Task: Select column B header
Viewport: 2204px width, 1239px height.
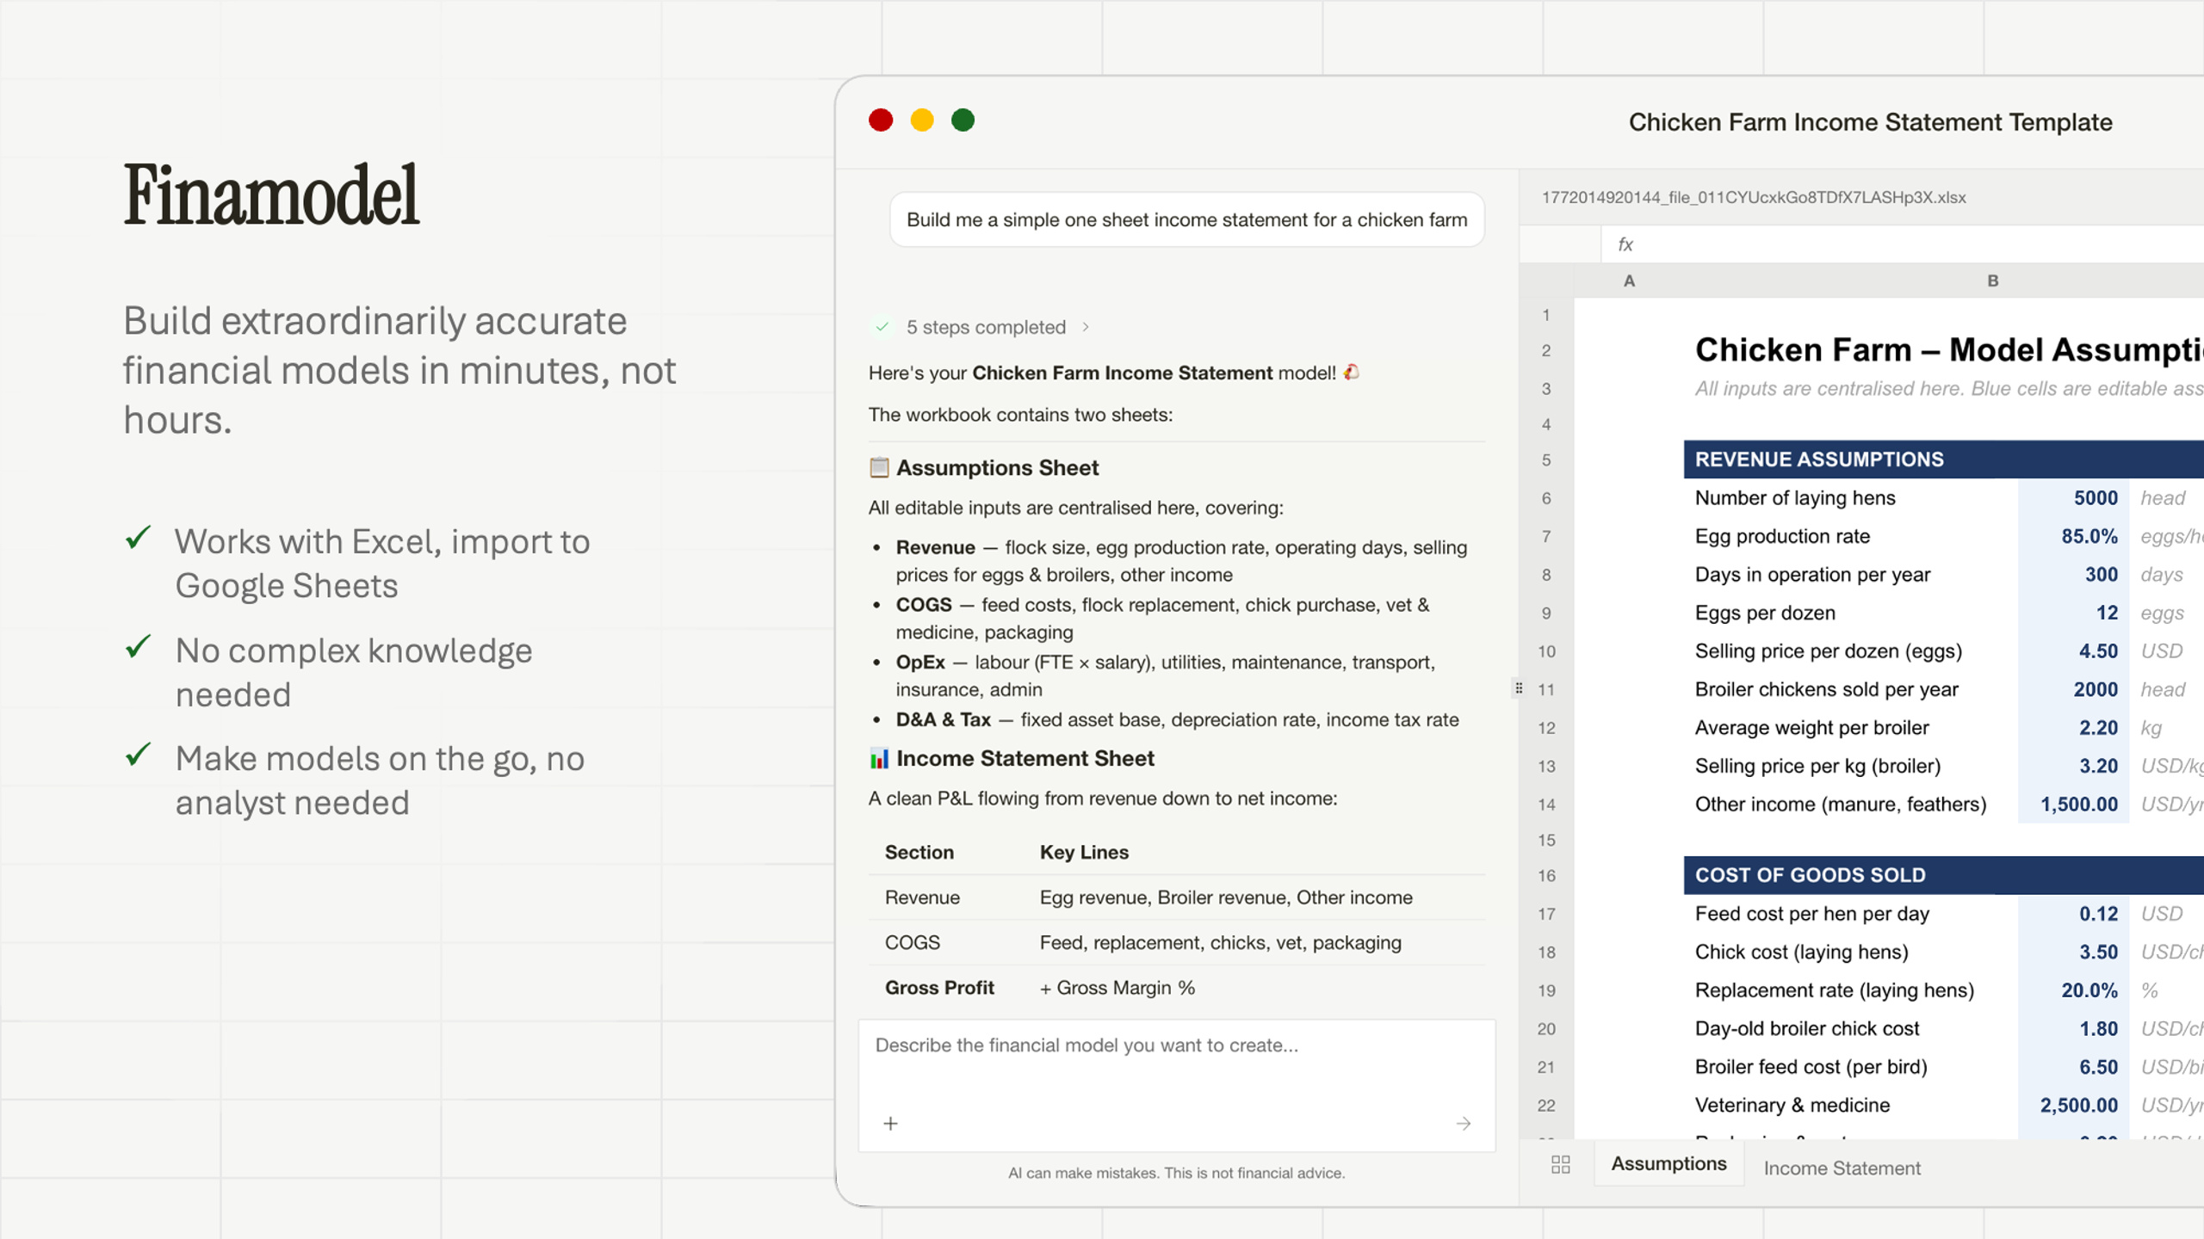Action: point(1992,280)
